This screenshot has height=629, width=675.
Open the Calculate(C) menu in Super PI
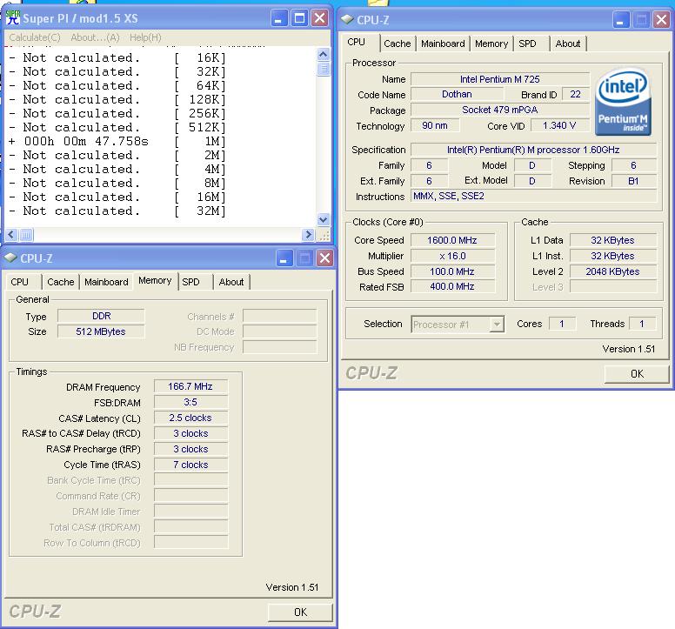35,37
